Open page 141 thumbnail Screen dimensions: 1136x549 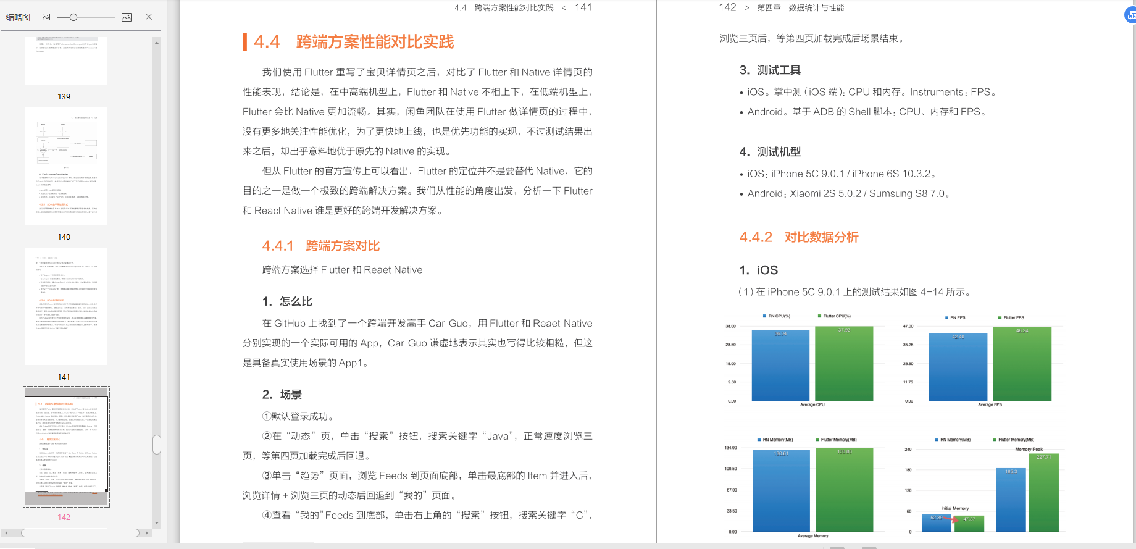click(x=66, y=306)
